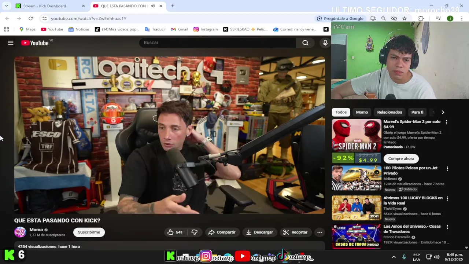Open the Extensions puzzle icon
Viewport: 469px width, 264px height.
[x=421, y=18]
